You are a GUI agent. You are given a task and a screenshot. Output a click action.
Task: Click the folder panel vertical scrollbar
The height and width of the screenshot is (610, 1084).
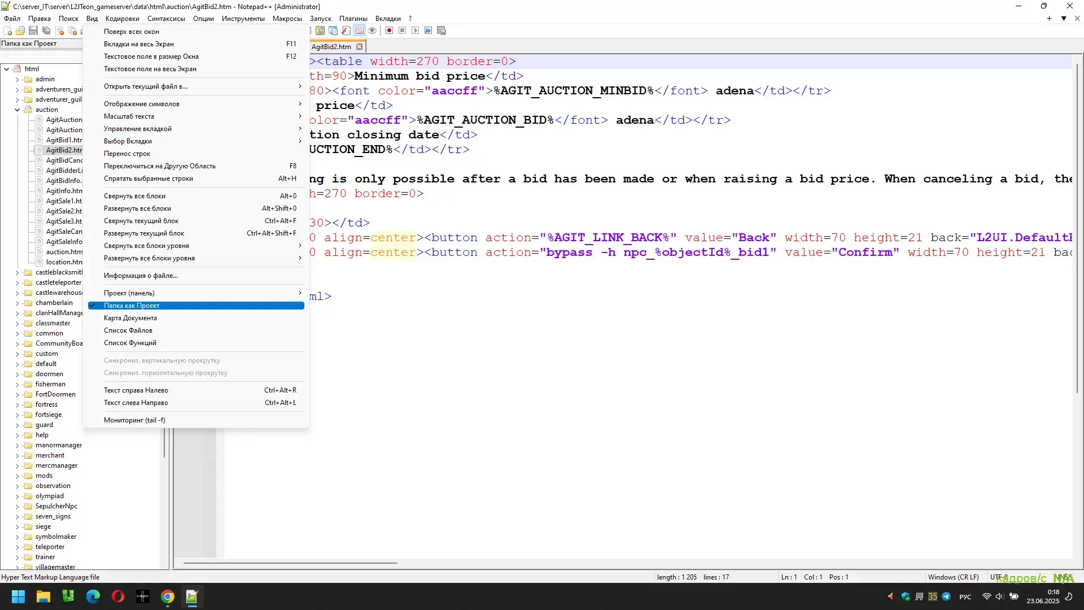[165, 443]
